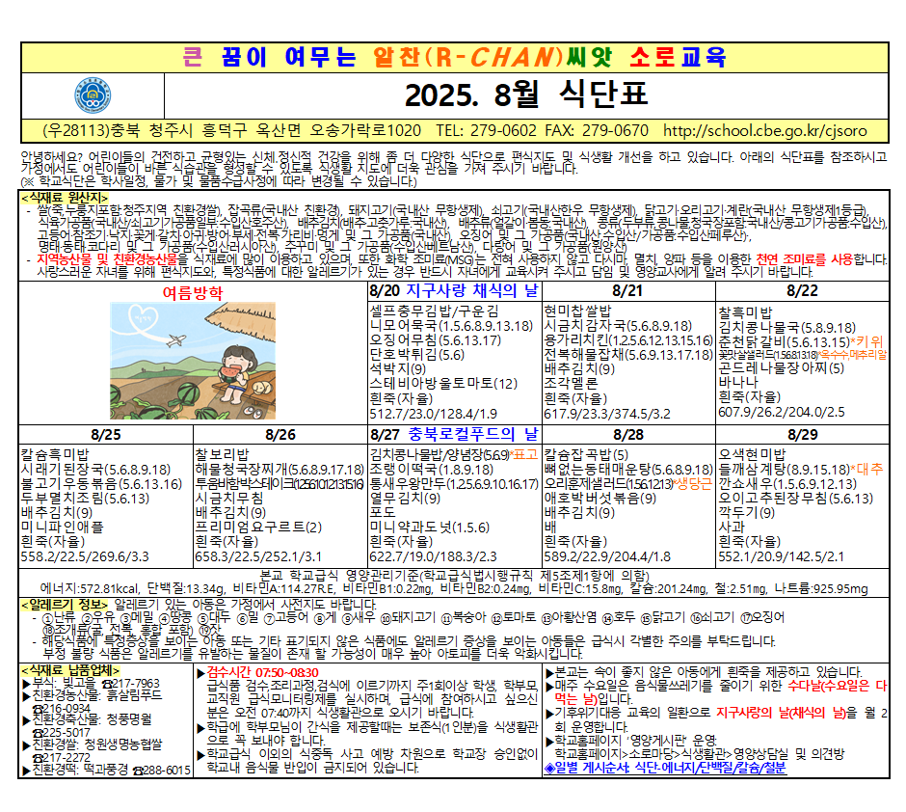Screen dimensions: 906x812
Task: Click the '지구사랑의 날(채식의 날)' red text
Action: tap(782, 713)
